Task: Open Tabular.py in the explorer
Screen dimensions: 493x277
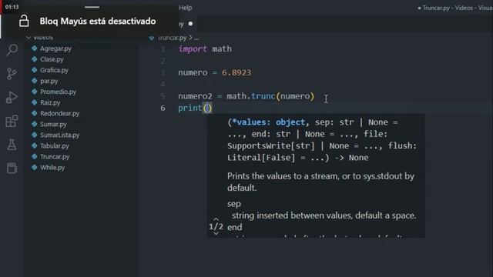Action: click(55, 146)
